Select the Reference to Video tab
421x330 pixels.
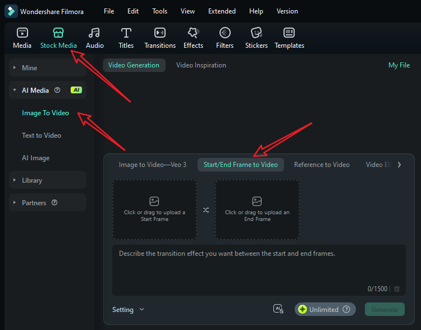coord(322,165)
